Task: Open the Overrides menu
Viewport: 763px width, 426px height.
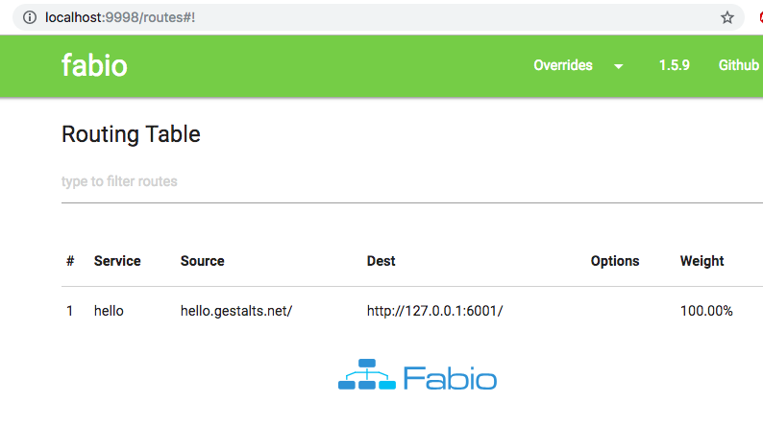Action: coord(563,65)
